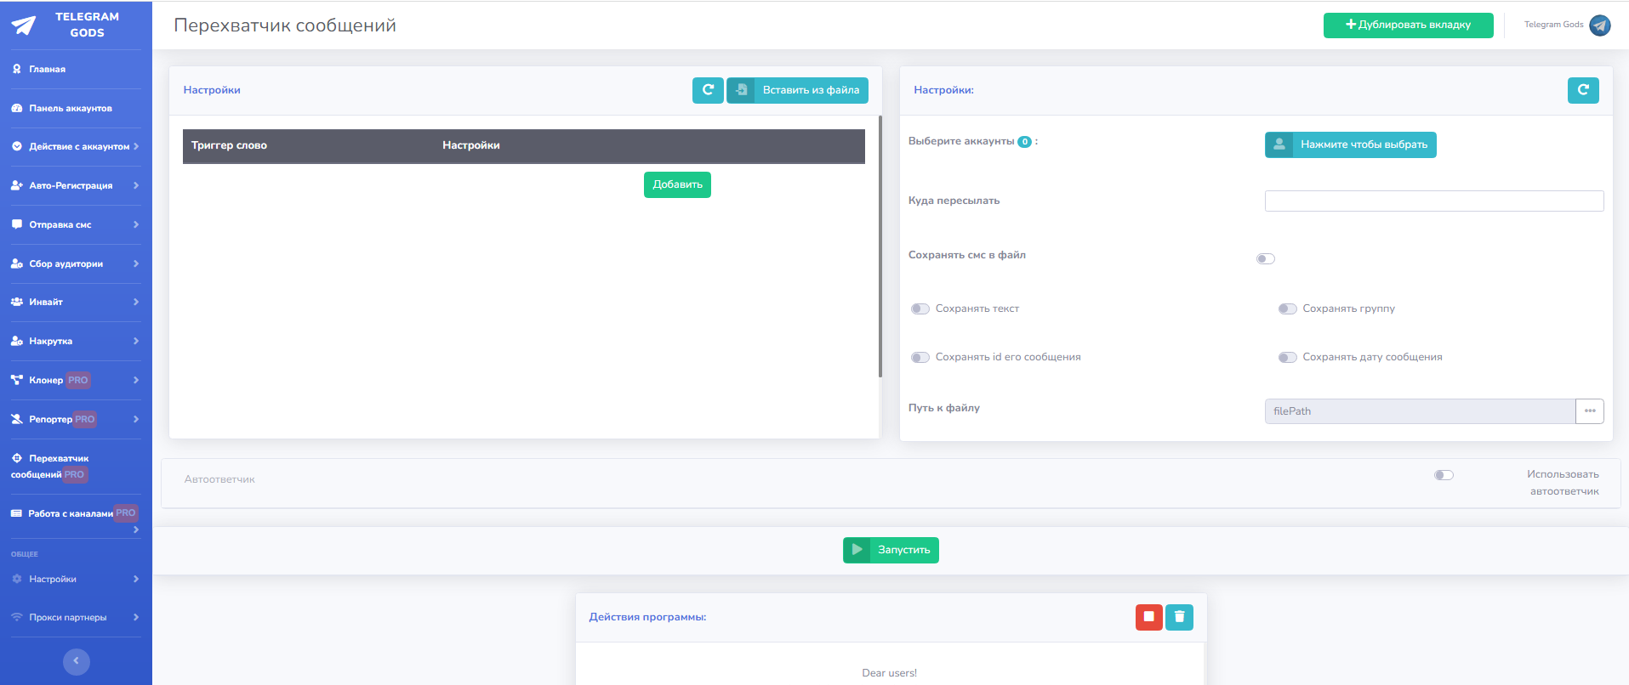The width and height of the screenshot is (1629, 685).
Task: Click the Работа с каналами card icon
Action: (x=16, y=513)
